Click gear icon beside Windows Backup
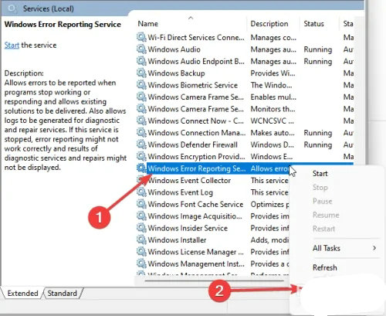The image size is (386, 316). point(141,73)
